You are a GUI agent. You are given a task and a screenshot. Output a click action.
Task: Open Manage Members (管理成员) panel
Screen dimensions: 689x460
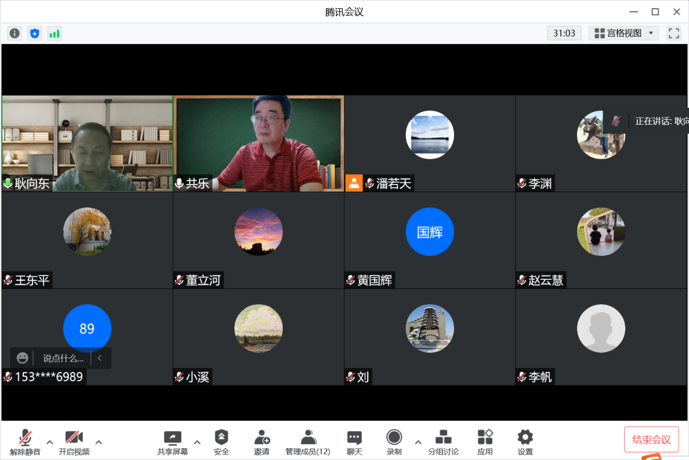[308, 442]
